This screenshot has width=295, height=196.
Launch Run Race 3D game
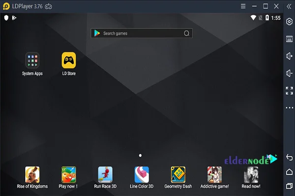click(105, 174)
